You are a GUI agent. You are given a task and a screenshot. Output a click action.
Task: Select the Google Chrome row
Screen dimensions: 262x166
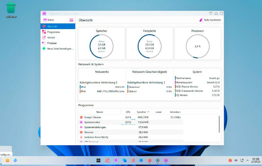pos(131,117)
